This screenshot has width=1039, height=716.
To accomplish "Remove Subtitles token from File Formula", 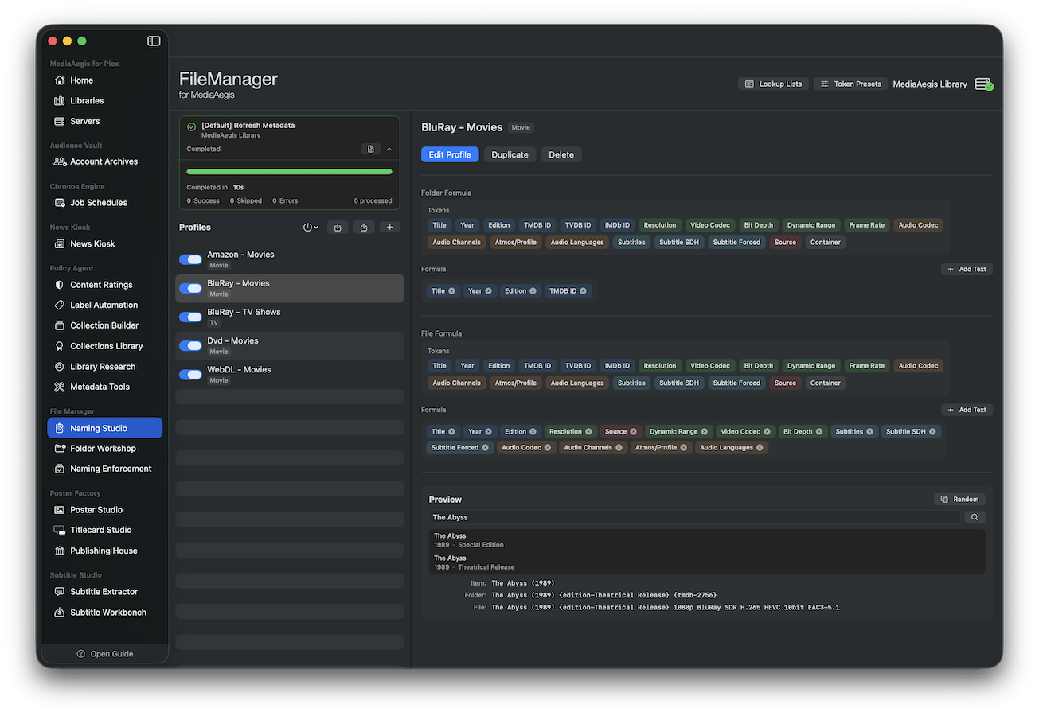I will pyautogui.click(x=869, y=432).
